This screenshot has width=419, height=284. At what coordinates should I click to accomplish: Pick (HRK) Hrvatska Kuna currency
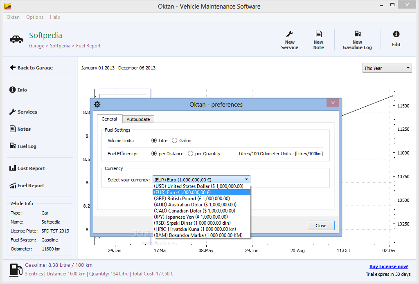tap(201, 229)
